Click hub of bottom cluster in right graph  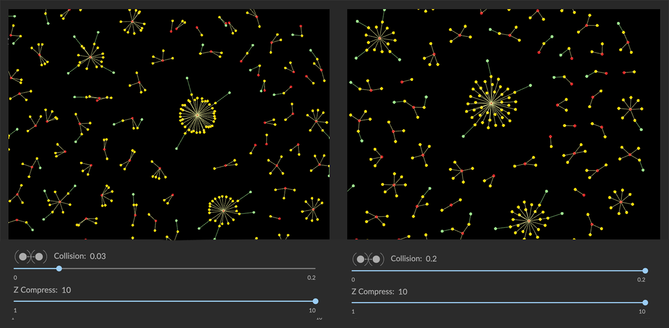(x=529, y=221)
